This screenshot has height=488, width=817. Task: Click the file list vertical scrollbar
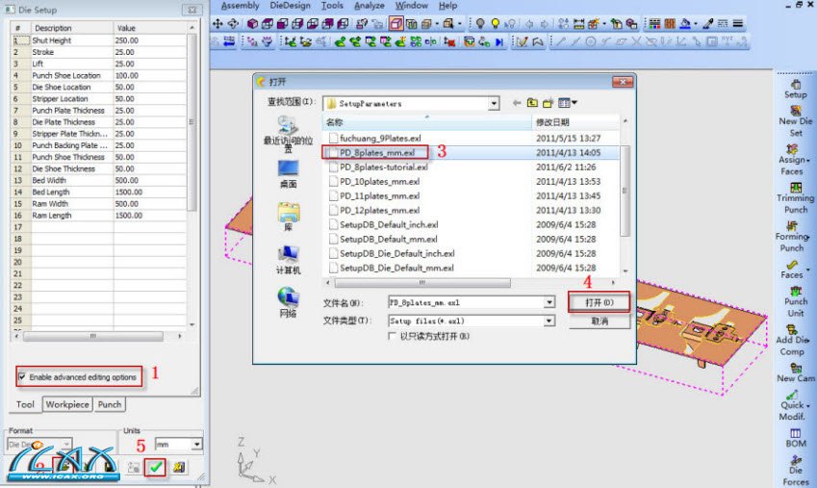pyautogui.click(x=626, y=191)
